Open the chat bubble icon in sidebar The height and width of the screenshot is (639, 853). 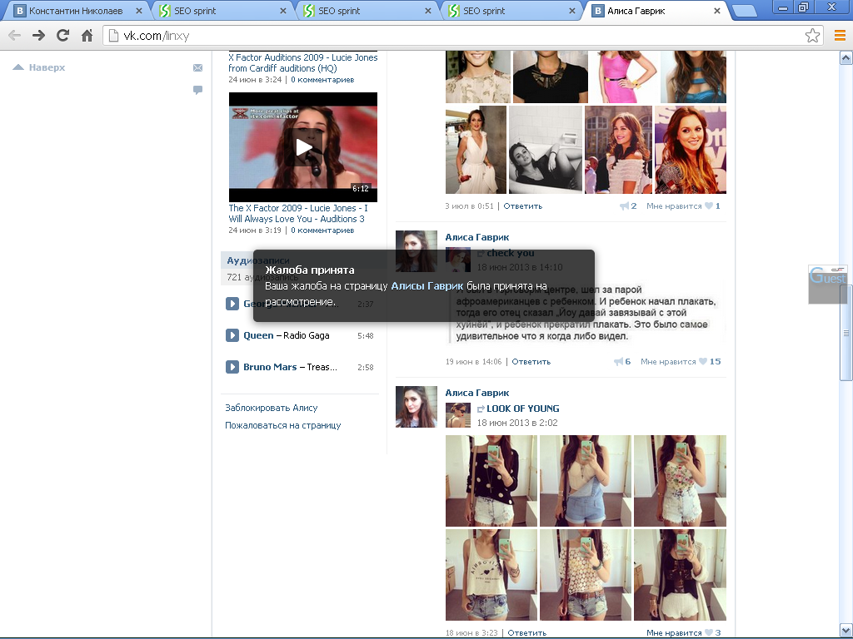point(197,90)
